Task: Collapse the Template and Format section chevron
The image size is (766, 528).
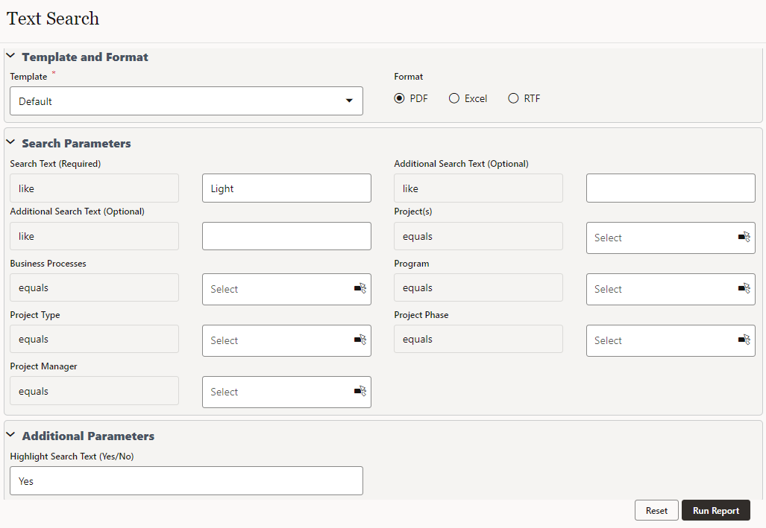Action: pyautogui.click(x=10, y=55)
